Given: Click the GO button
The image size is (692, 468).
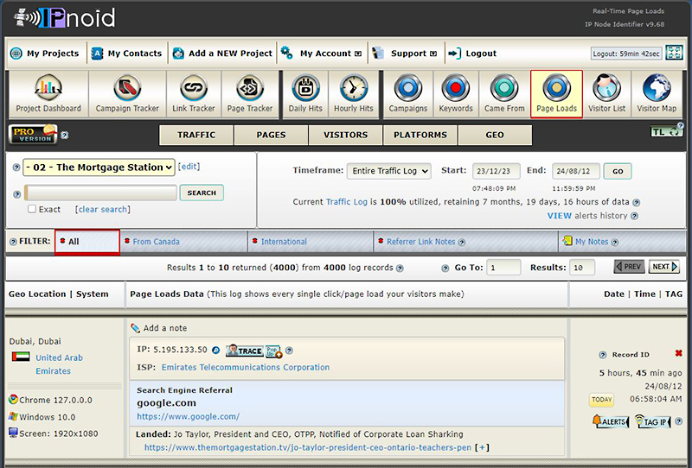Looking at the screenshot, I should (x=618, y=172).
